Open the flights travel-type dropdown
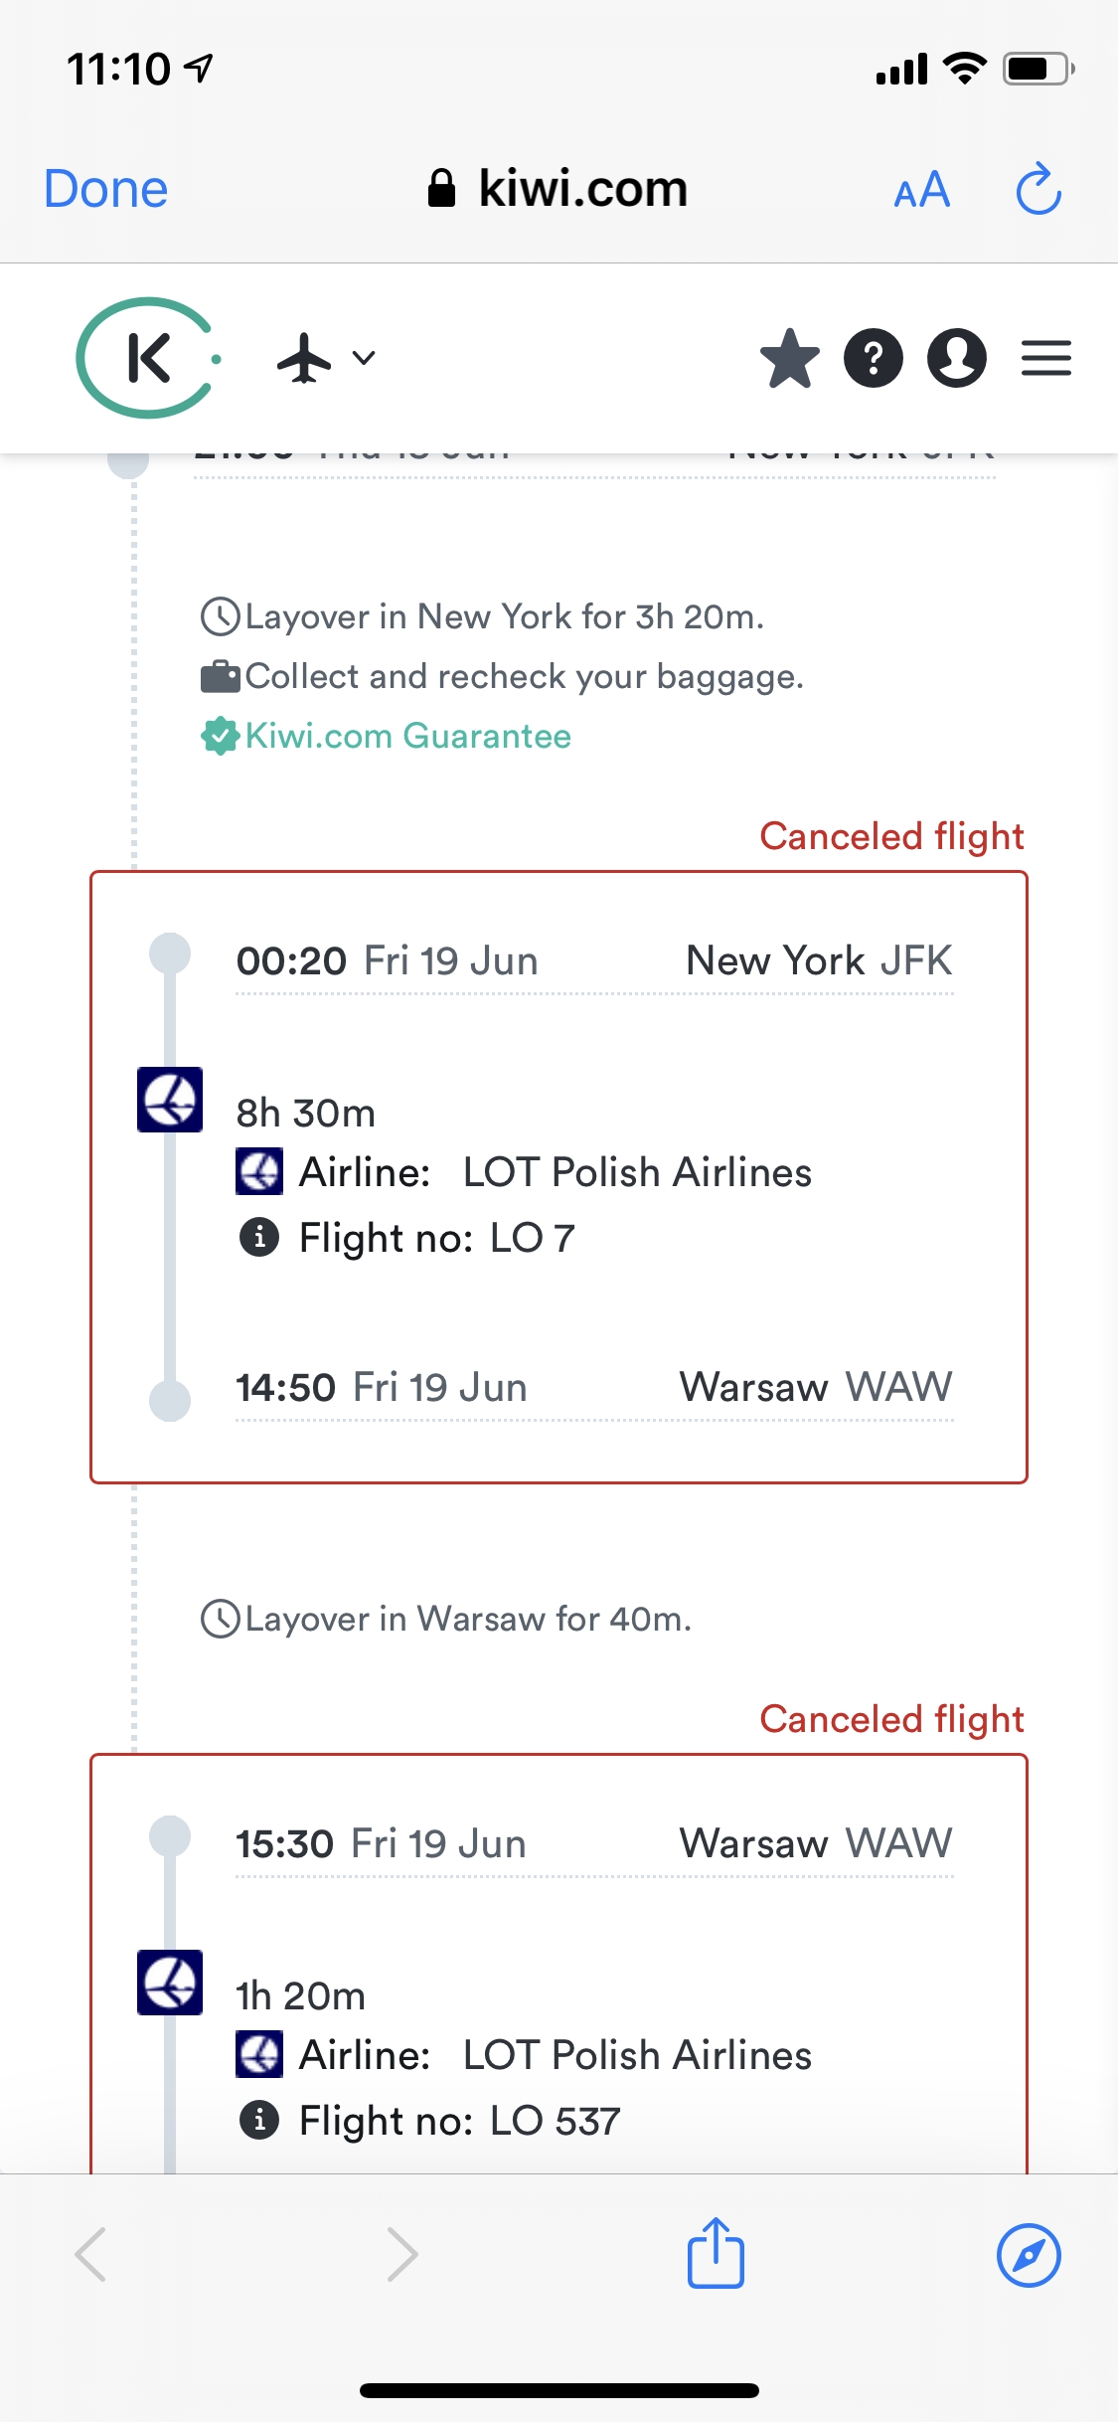 point(326,358)
